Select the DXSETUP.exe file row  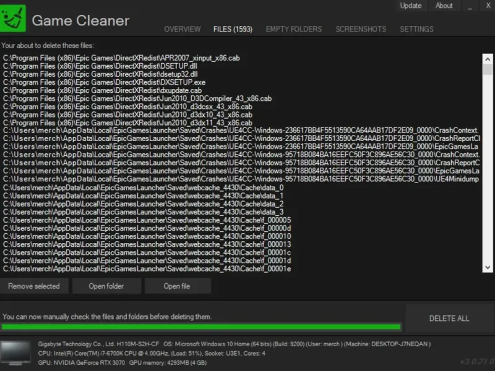(x=242, y=82)
